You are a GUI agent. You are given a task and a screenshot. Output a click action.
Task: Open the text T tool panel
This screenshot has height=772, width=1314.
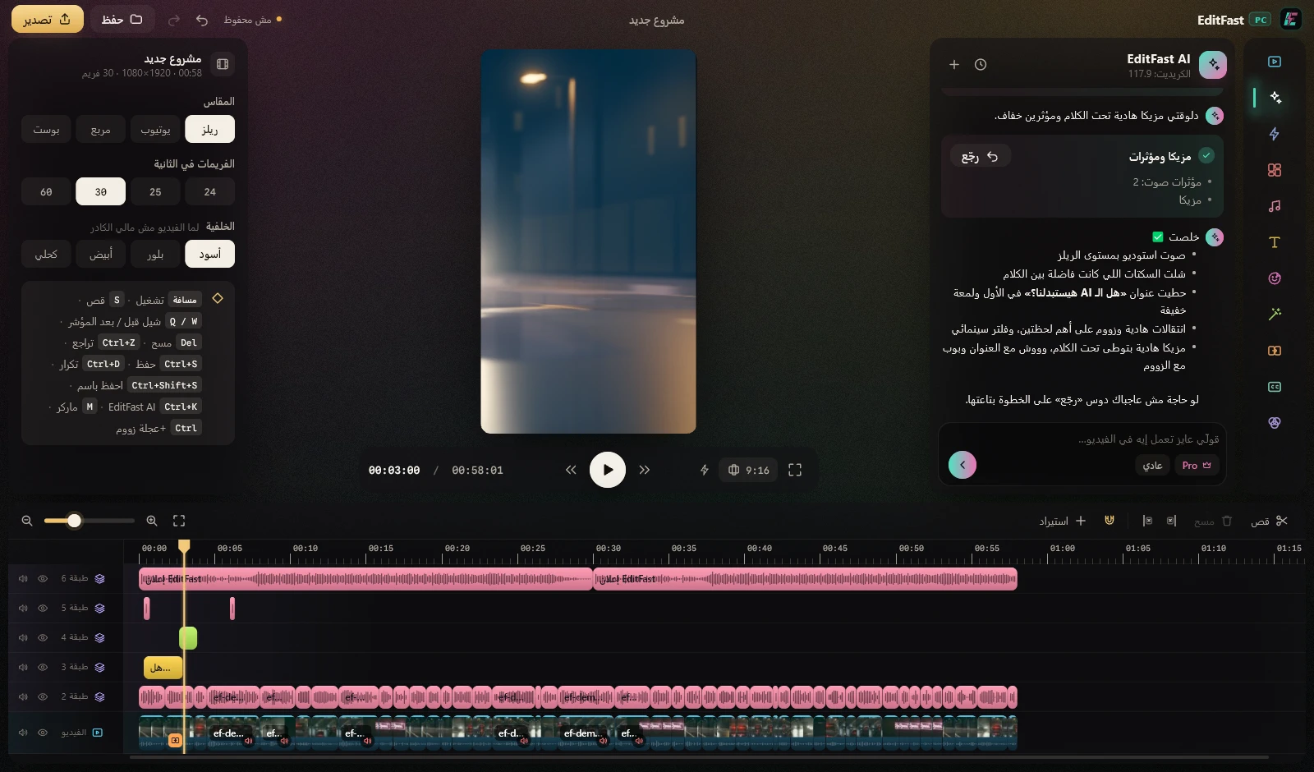(x=1275, y=242)
